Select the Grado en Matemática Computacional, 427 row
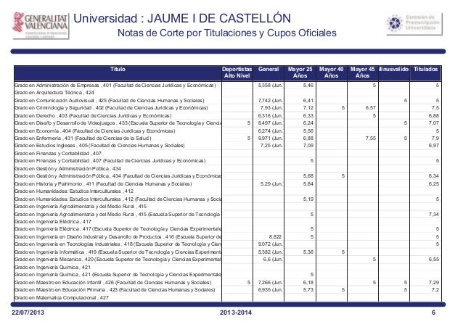Screen dimensions: 463x327 tap(228, 298)
